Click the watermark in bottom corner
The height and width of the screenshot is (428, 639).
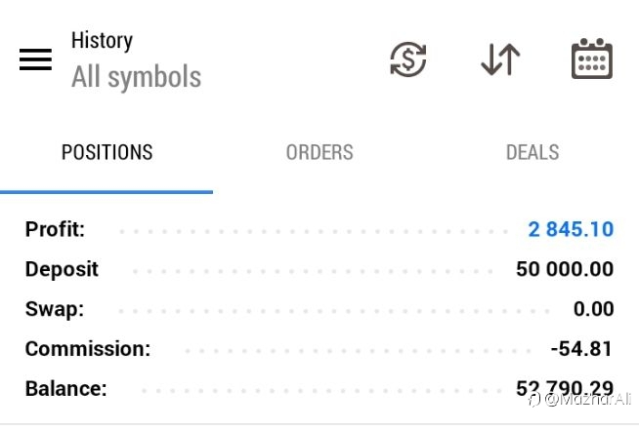tap(582, 400)
